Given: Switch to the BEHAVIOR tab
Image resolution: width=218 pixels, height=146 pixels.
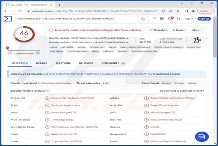Looking at the screenshot, I should coord(86,63).
